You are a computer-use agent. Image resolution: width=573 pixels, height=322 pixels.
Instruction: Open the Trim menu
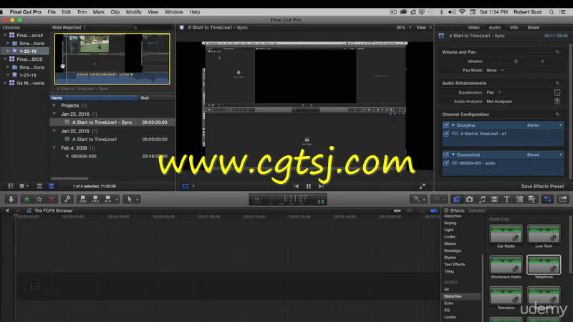[82, 12]
